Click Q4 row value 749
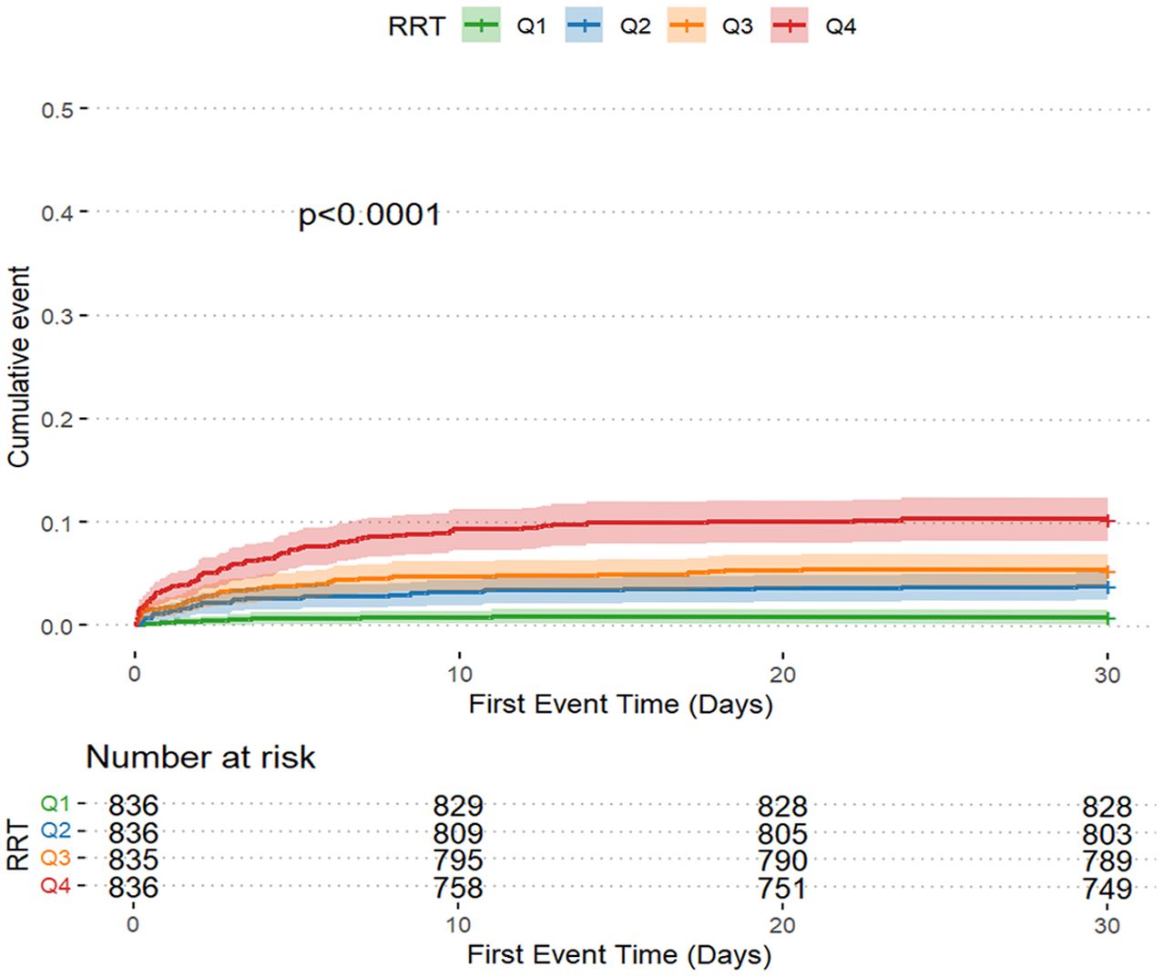The image size is (1163, 977). pyautogui.click(x=1107, y=888)
